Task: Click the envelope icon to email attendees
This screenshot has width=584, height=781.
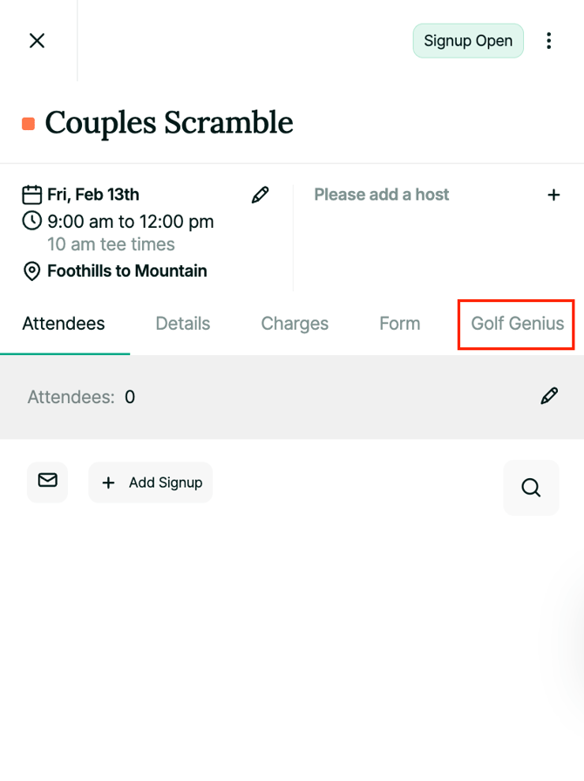Action: [48, 482]
